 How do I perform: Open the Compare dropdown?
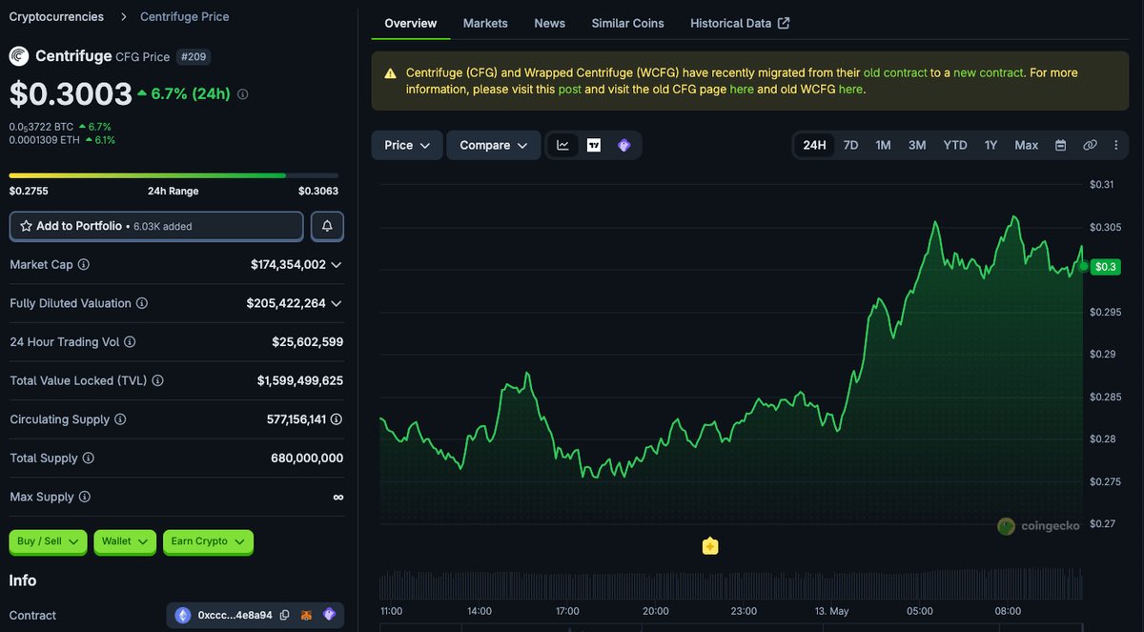pyautogui.click(x=494, y=145)
